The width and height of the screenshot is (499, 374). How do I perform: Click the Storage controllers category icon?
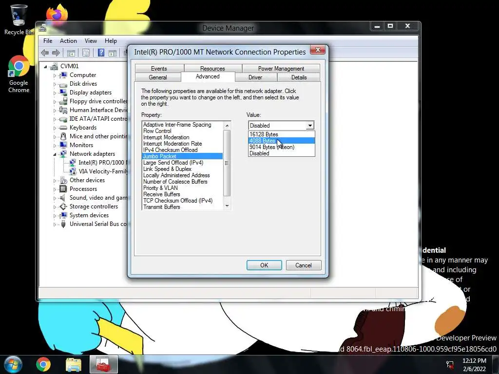point(63,206)
